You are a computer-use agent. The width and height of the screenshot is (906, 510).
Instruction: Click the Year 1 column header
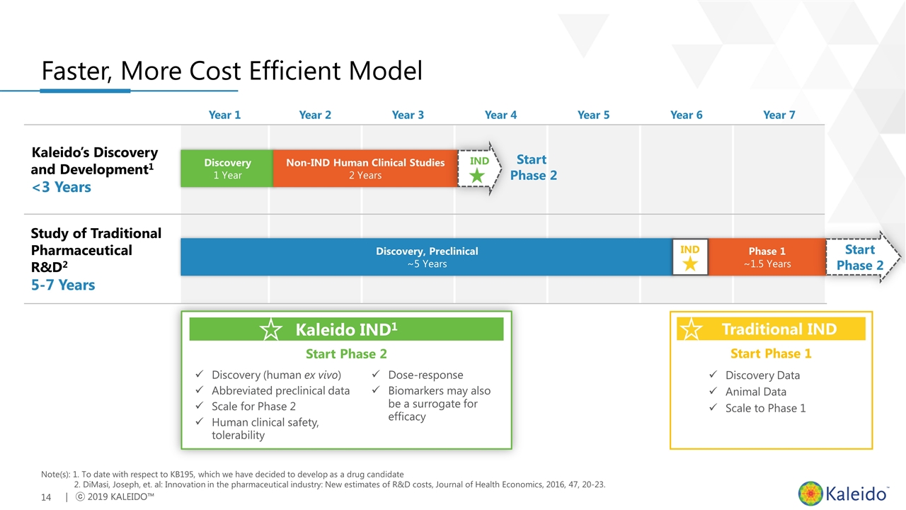tap(224, 115)
